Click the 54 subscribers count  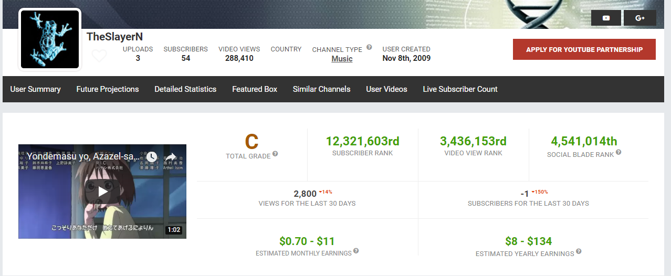tap(186, 58)
